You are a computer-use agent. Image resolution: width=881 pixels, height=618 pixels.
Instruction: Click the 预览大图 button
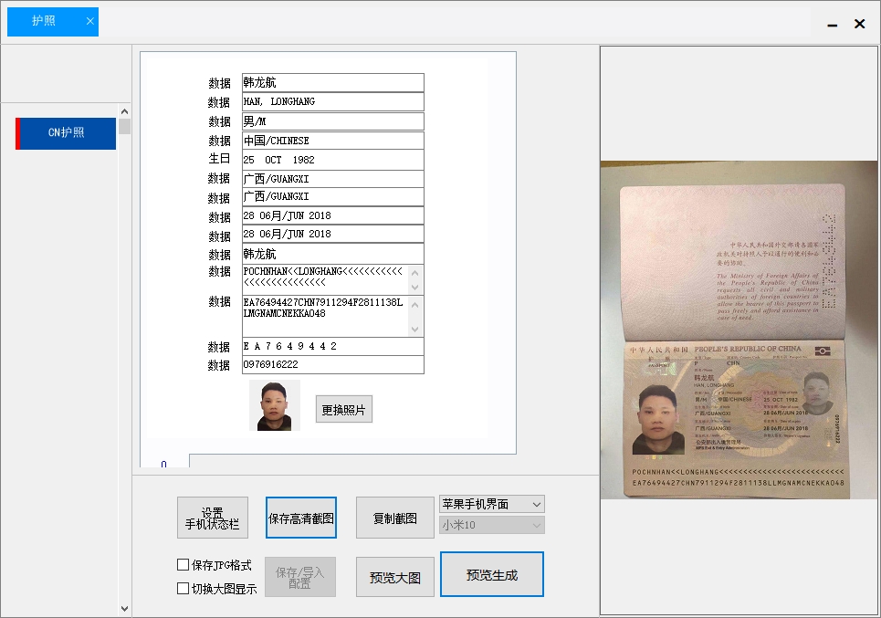[394, 574]
